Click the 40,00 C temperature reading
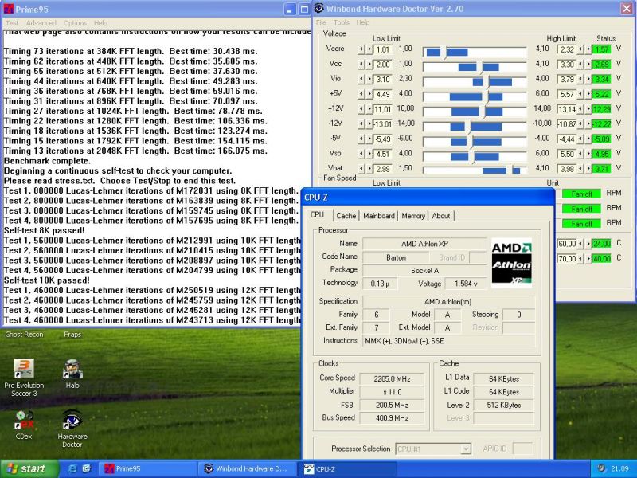This screenshot has height=478, width=637. pos(601,259)
